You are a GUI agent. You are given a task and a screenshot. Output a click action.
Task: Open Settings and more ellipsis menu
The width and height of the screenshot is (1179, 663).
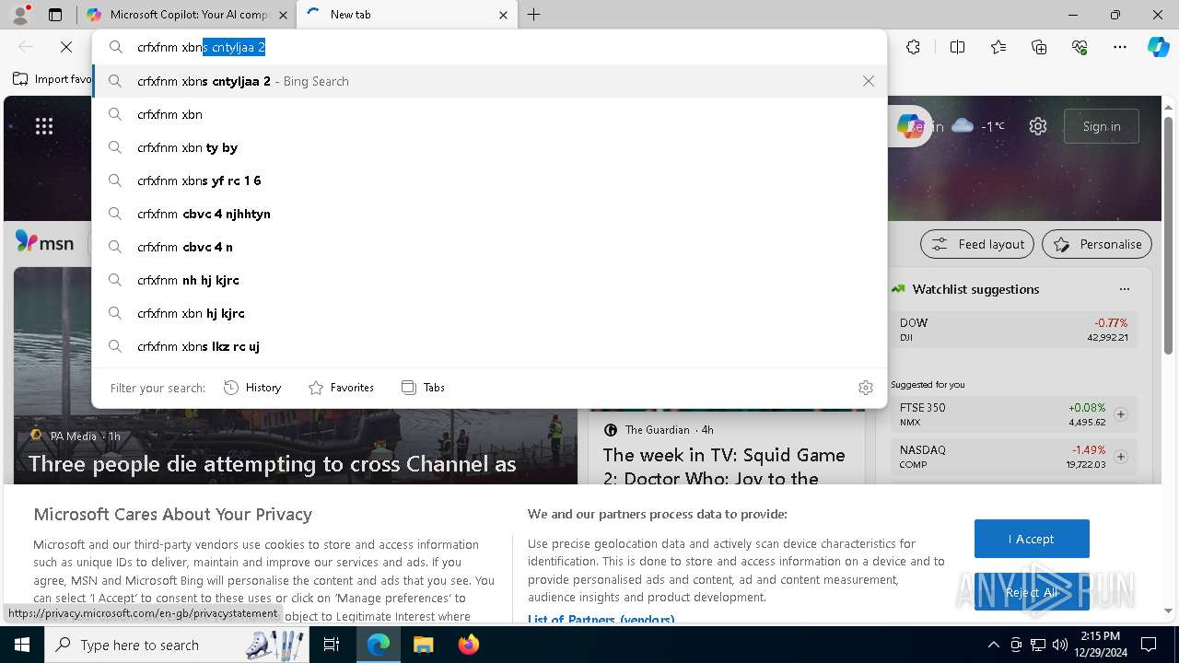click(1120, 47)
